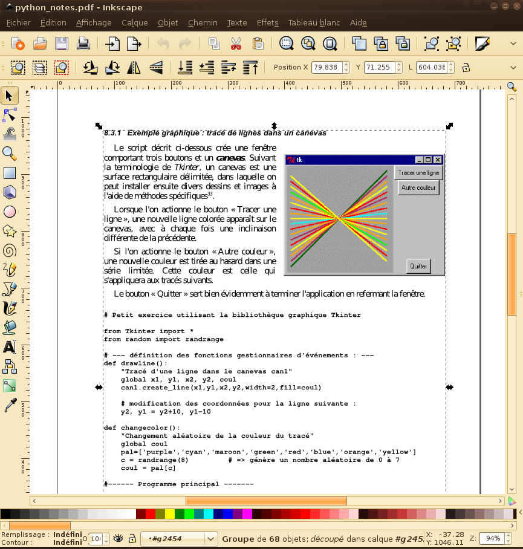Print the document with the printer icon

click(x=83, y=44)
